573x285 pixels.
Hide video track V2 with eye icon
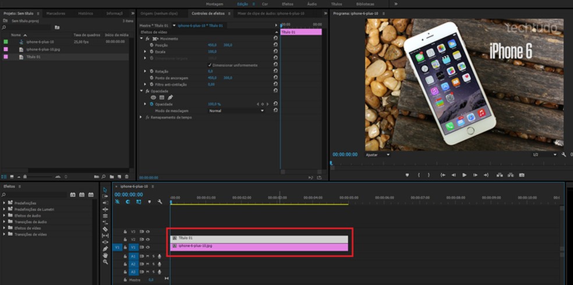pos(148,239)
